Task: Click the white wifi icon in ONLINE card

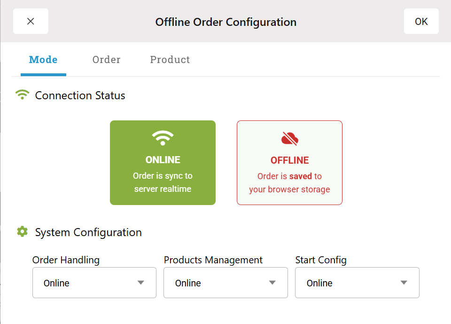Action: point(163,138)
